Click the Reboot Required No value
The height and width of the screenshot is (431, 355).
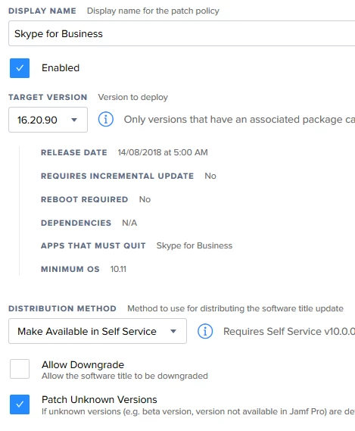(x=145, y=199)
